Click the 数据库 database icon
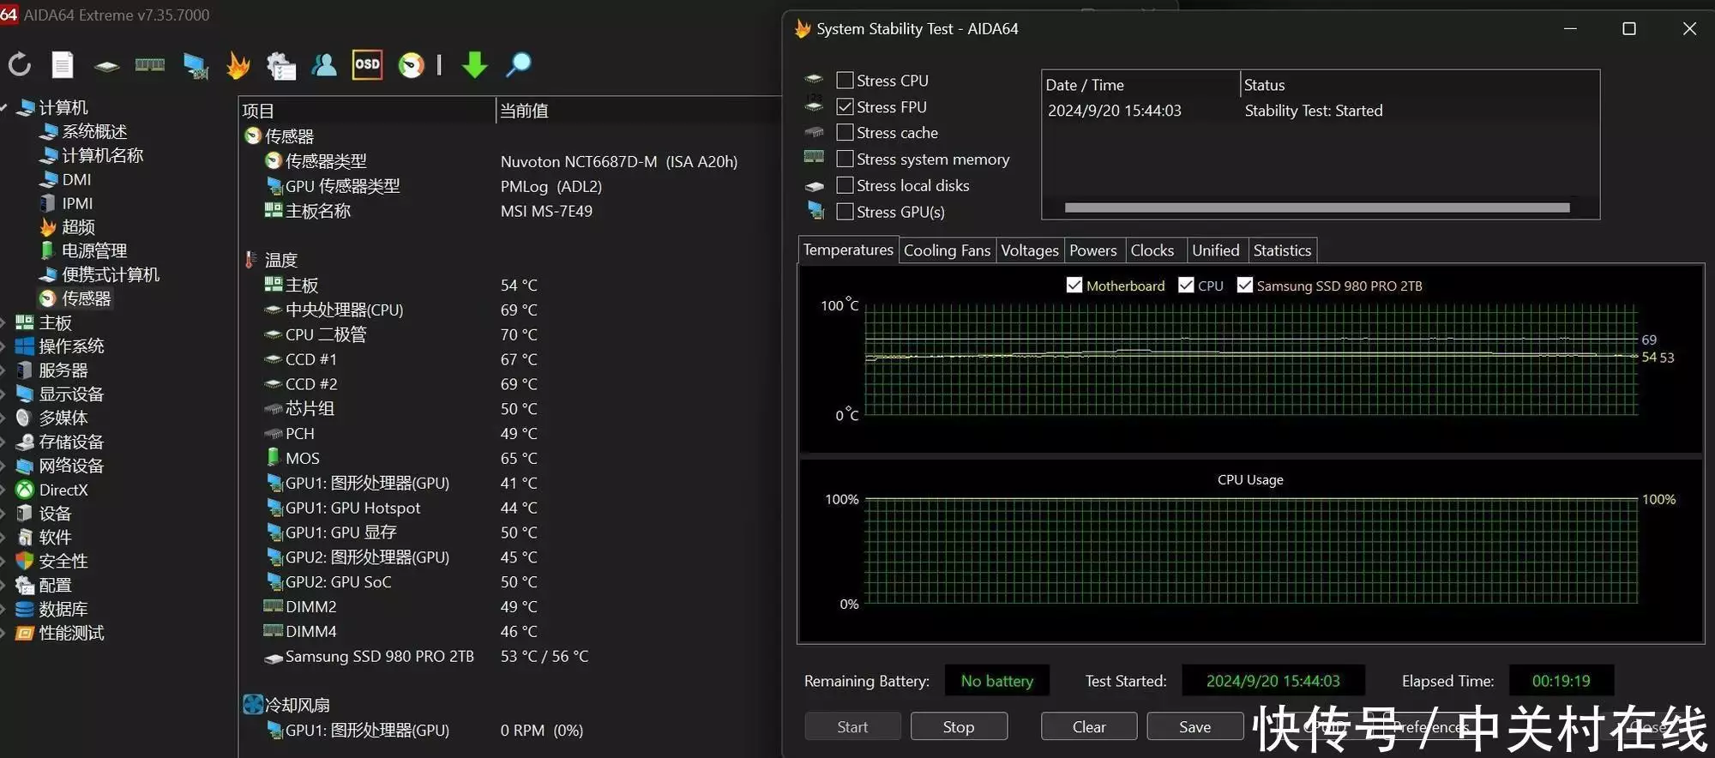1715x758 pixels. click(x=25, y=609)
